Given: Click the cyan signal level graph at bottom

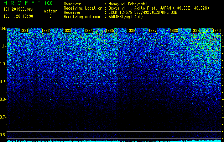Looking at the screenshot, I should [114, 141].
